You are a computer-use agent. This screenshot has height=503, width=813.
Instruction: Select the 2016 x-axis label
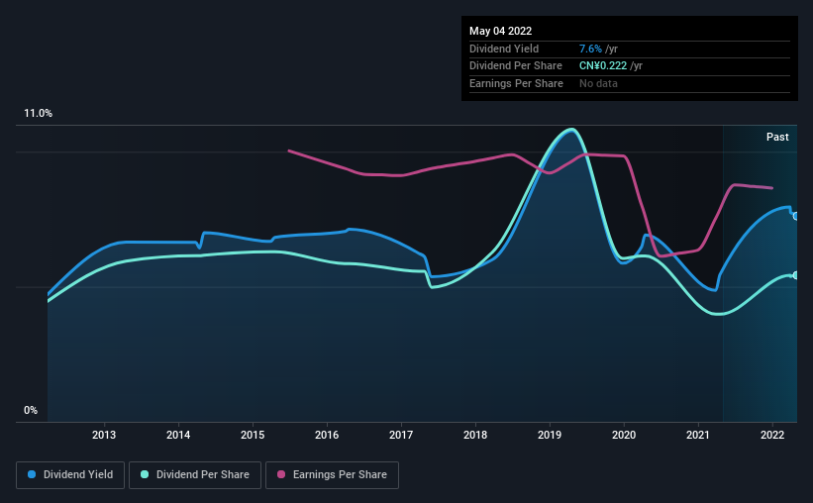click(327, 435)
